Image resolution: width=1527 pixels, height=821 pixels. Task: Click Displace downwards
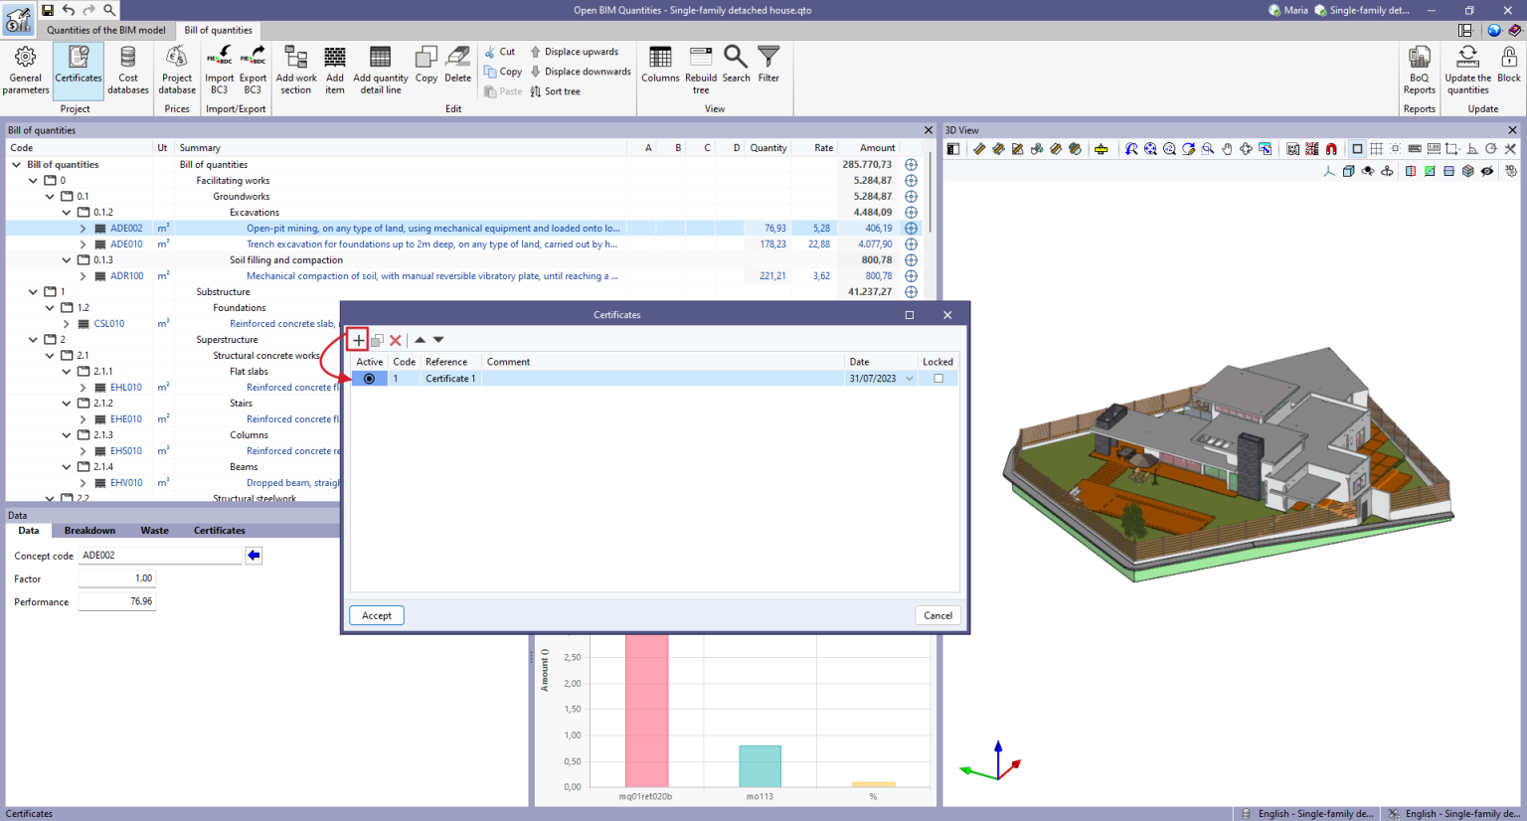581,72
